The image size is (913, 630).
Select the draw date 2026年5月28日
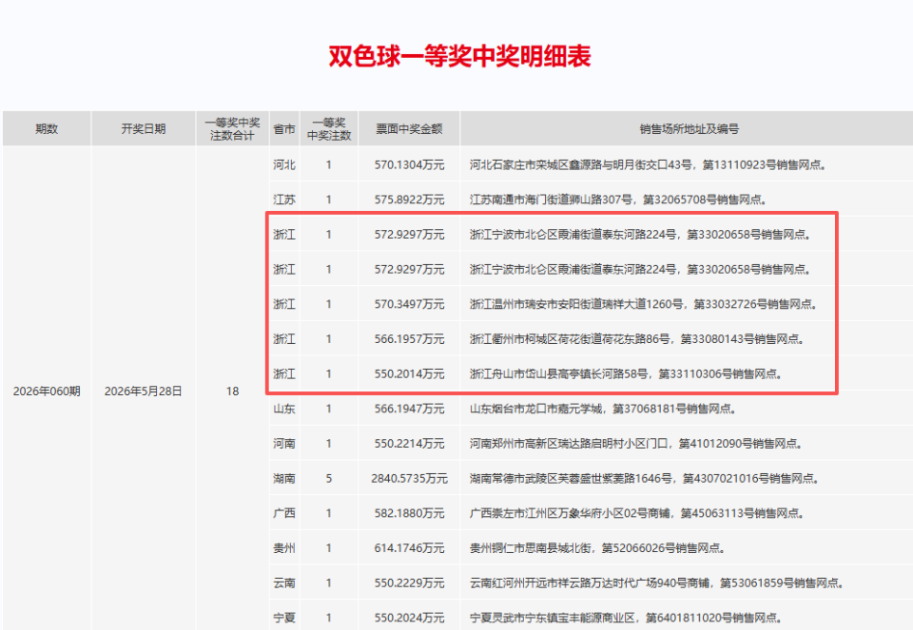144,391
